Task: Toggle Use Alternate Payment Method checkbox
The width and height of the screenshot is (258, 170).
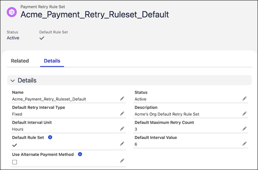Action: (x=15, y=162)
